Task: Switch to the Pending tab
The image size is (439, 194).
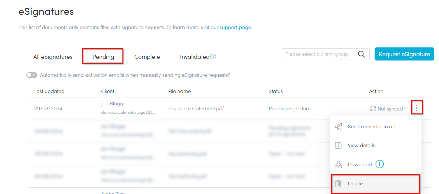Action: (103, 56)
